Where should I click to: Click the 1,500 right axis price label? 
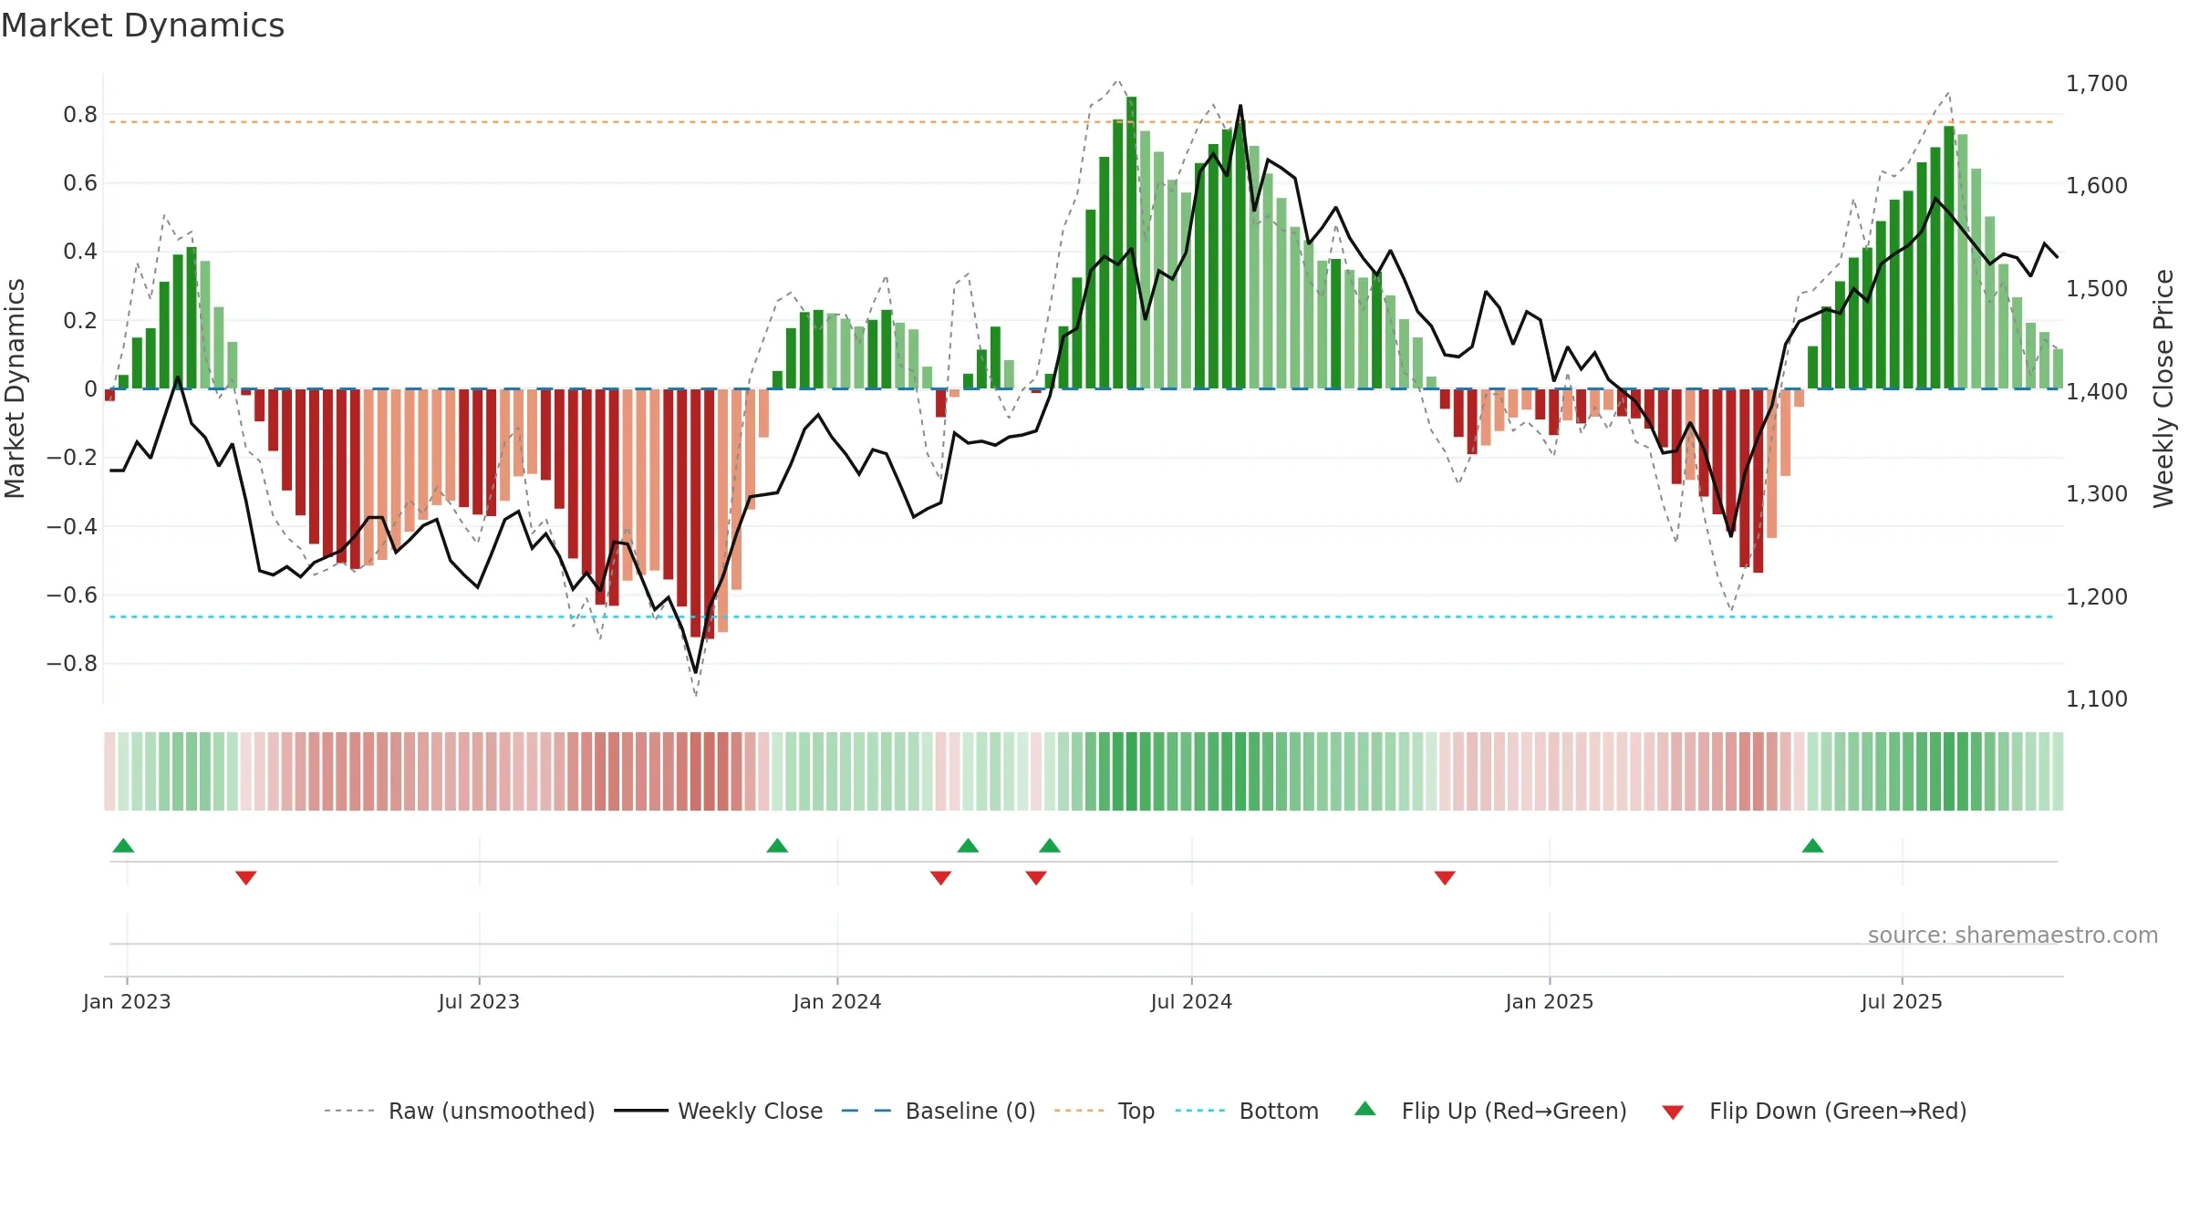tap(2097, 288)
